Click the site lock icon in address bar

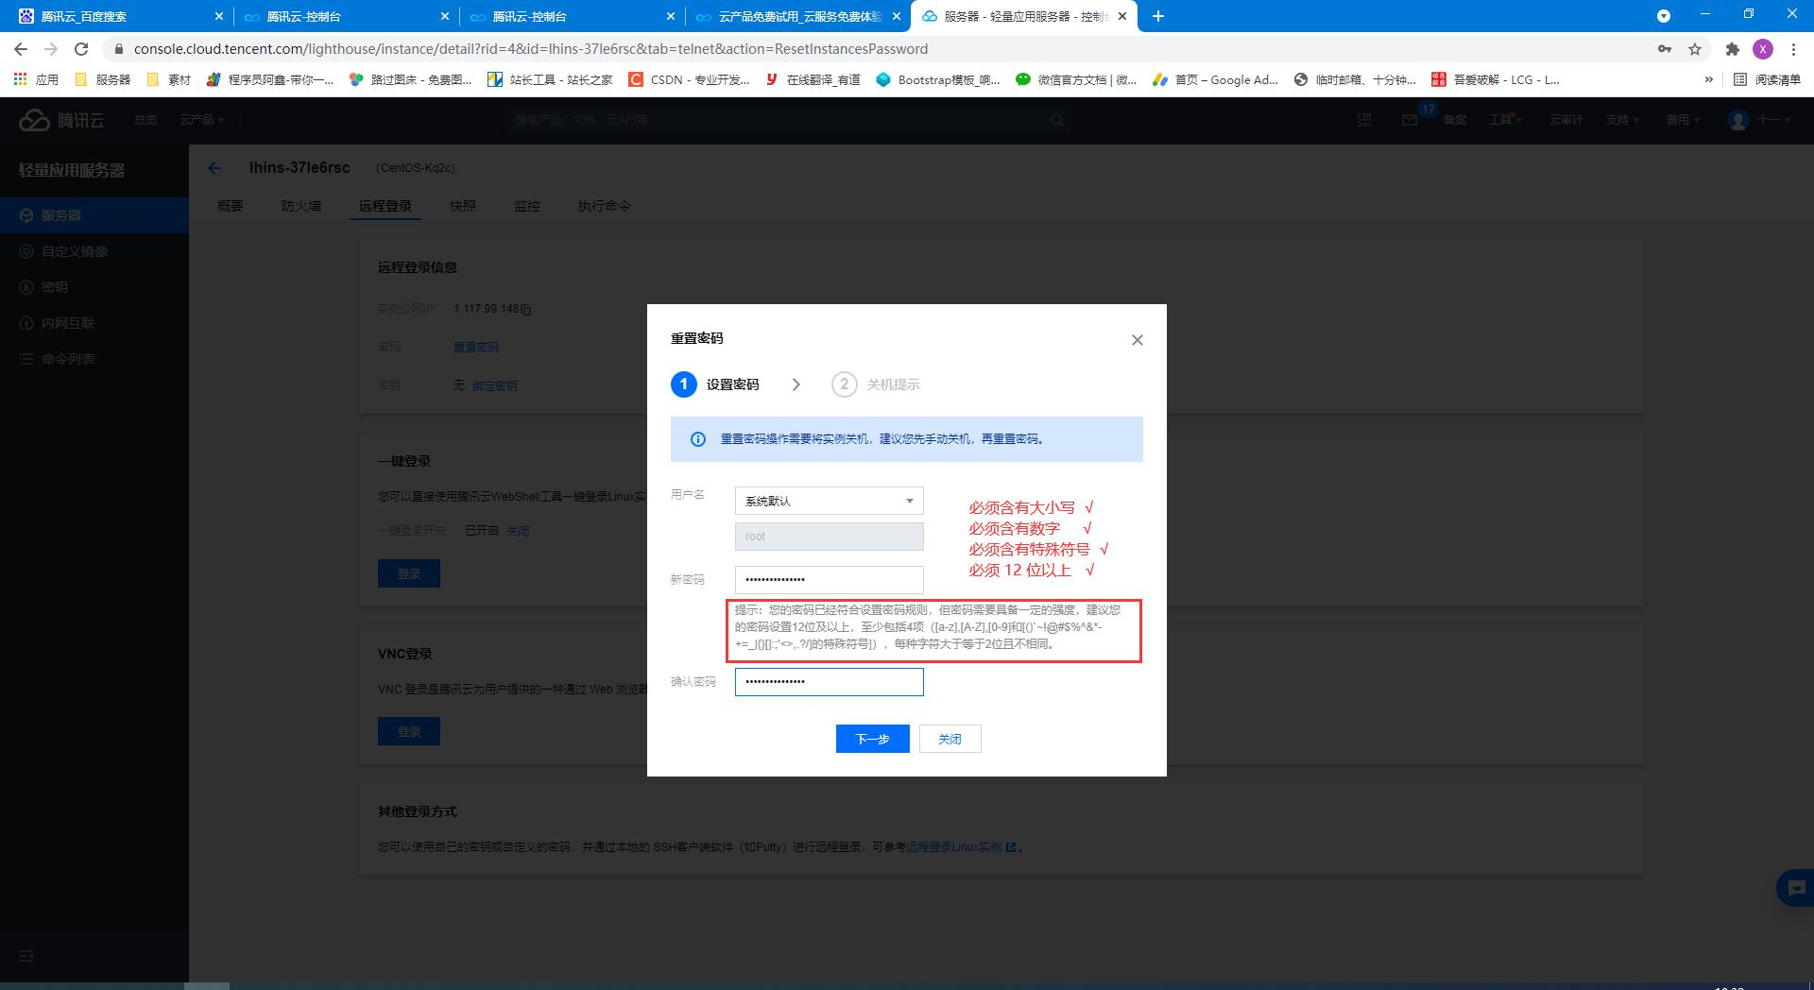118,49
